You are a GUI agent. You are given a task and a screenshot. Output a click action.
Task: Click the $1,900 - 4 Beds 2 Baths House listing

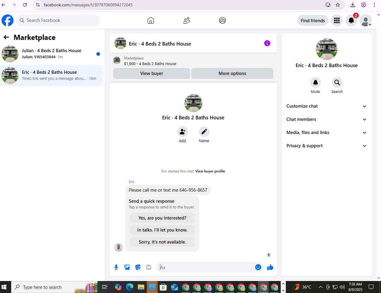[x=150, y=64]
